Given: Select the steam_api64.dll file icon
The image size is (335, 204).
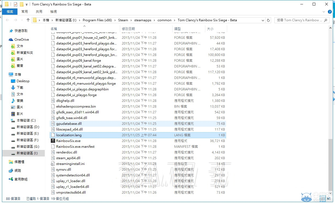Looking at the screenshot, I should [x=53, y=158].
